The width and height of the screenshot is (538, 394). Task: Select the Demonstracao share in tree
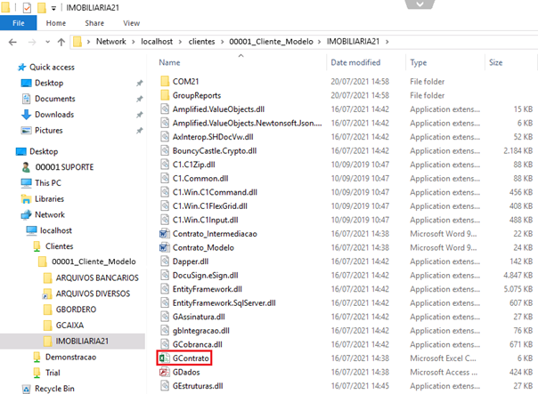coord(70,357)
